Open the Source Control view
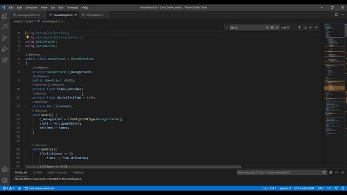This screenshot has width=347, height=195. (x=5, y=38)
